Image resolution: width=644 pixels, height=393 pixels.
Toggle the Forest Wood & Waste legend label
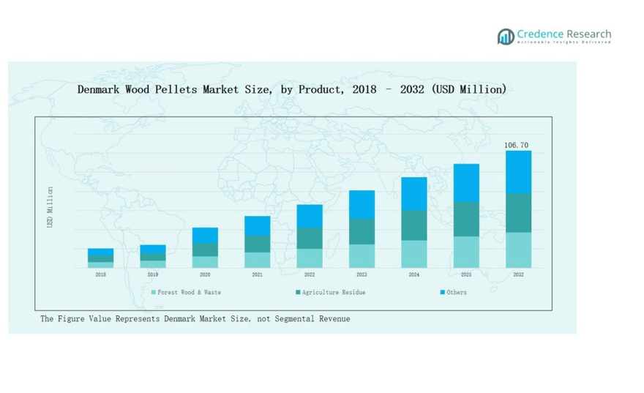(x=190, y=292)
